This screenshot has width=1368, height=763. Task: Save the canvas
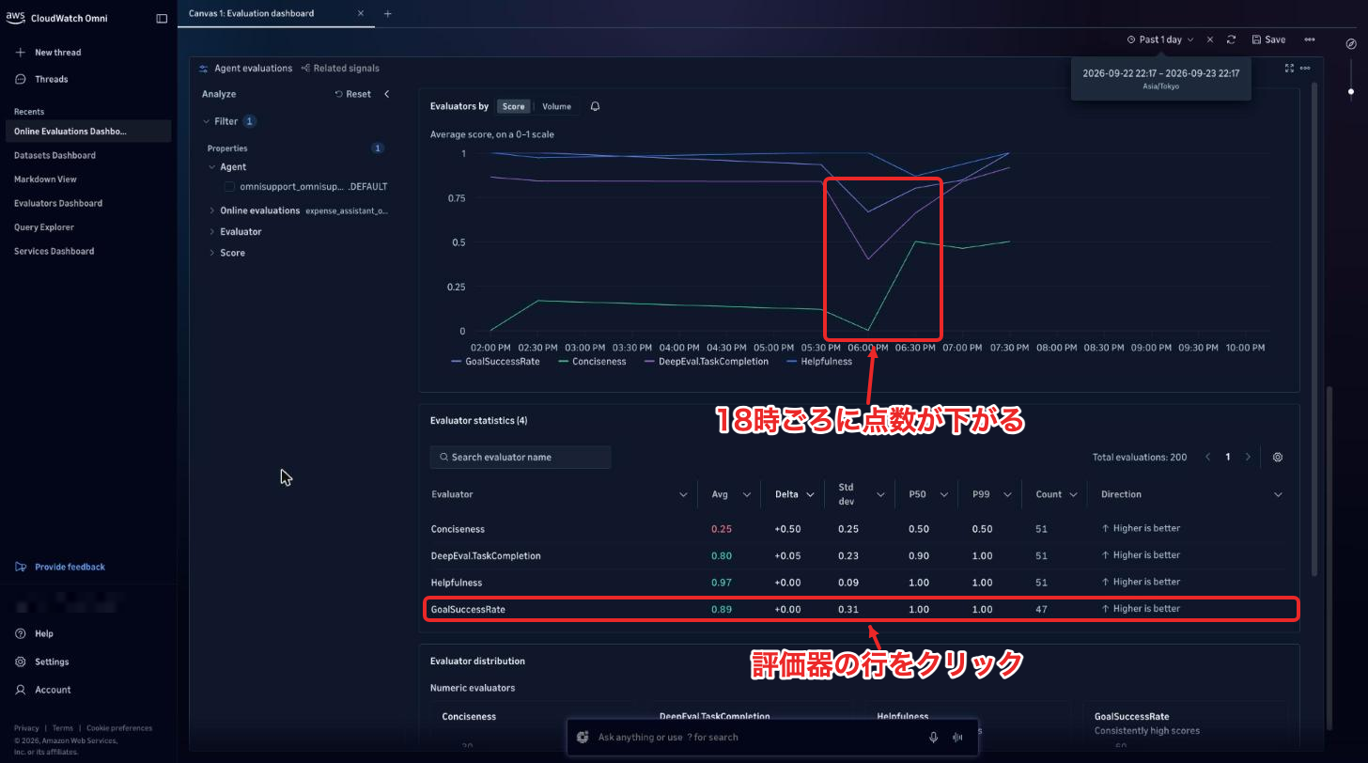(1268, 39)
